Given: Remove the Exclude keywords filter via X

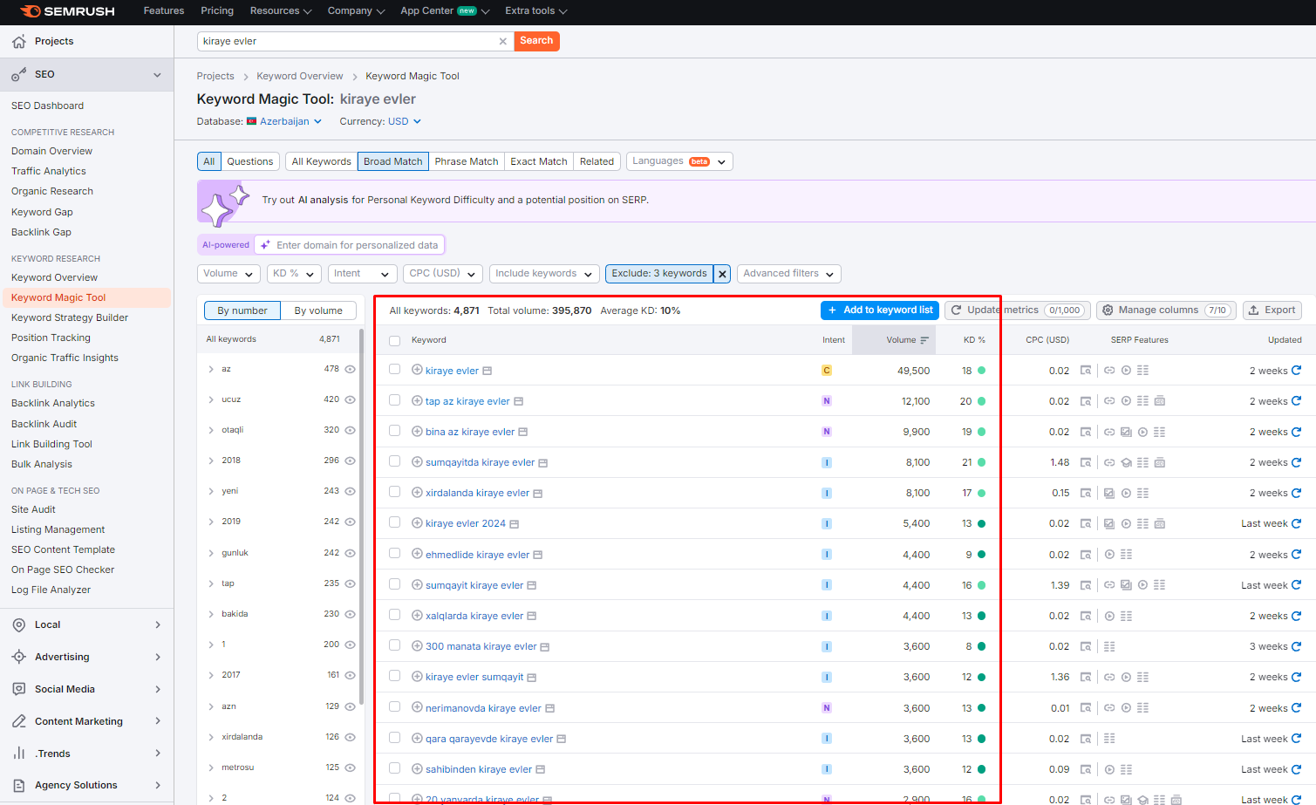Looking at the screenshot, I should (722, 274).
